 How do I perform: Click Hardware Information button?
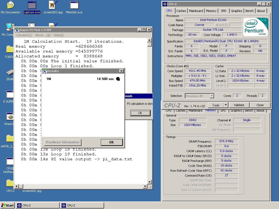coord(63,142)
